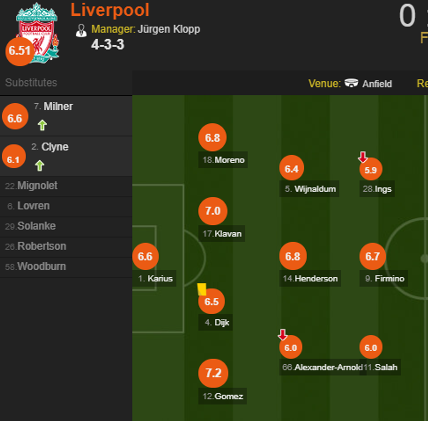Click the yellow card on Dijk
The height and width of the screenshot is (421, 428).
(202, 289)
